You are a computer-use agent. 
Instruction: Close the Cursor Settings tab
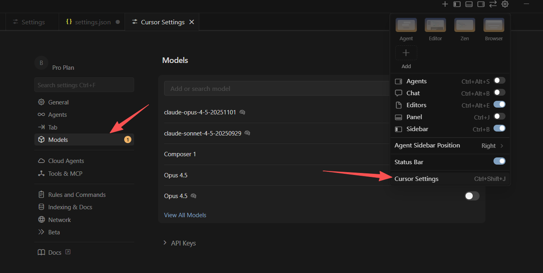(192, 22)
